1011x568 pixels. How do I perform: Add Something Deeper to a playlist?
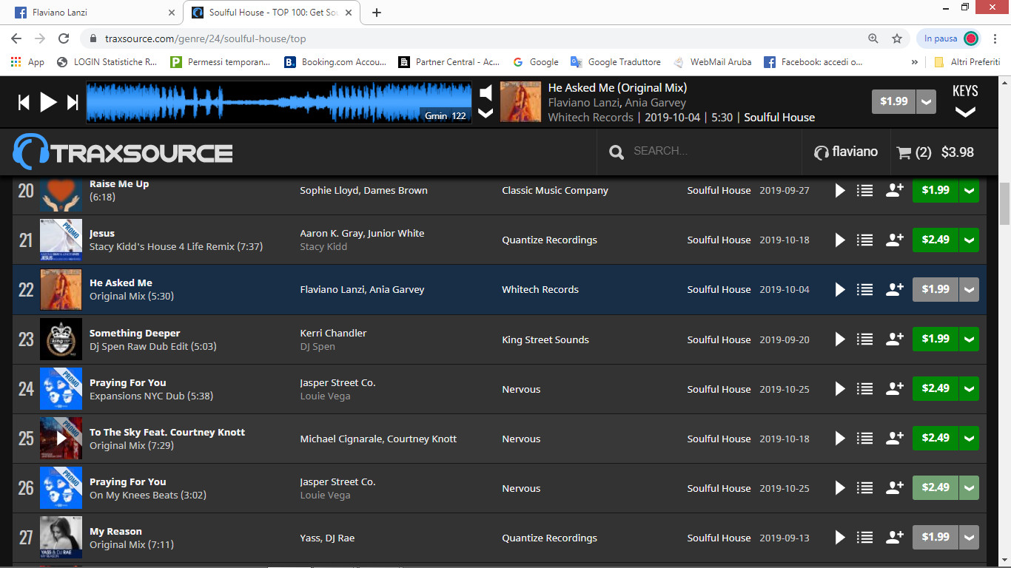(864, 339)
